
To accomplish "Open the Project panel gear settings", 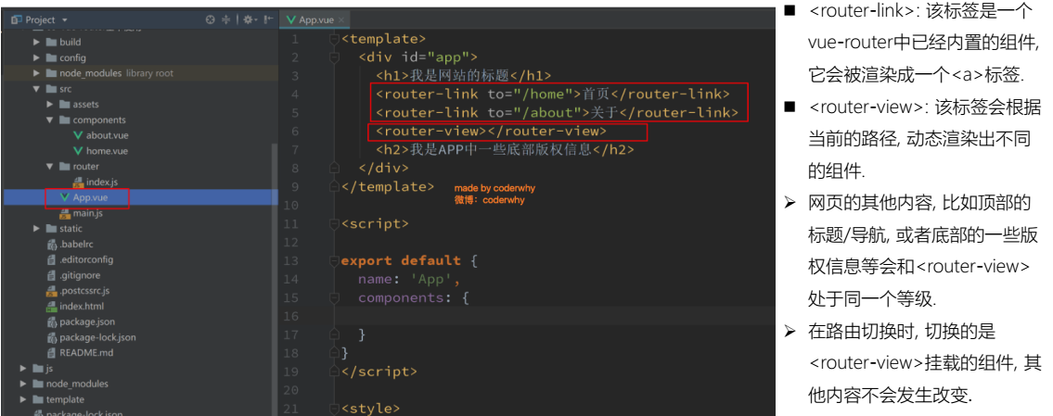I will 249,19.
